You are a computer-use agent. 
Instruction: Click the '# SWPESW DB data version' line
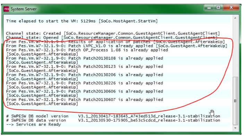click(113, 120)
